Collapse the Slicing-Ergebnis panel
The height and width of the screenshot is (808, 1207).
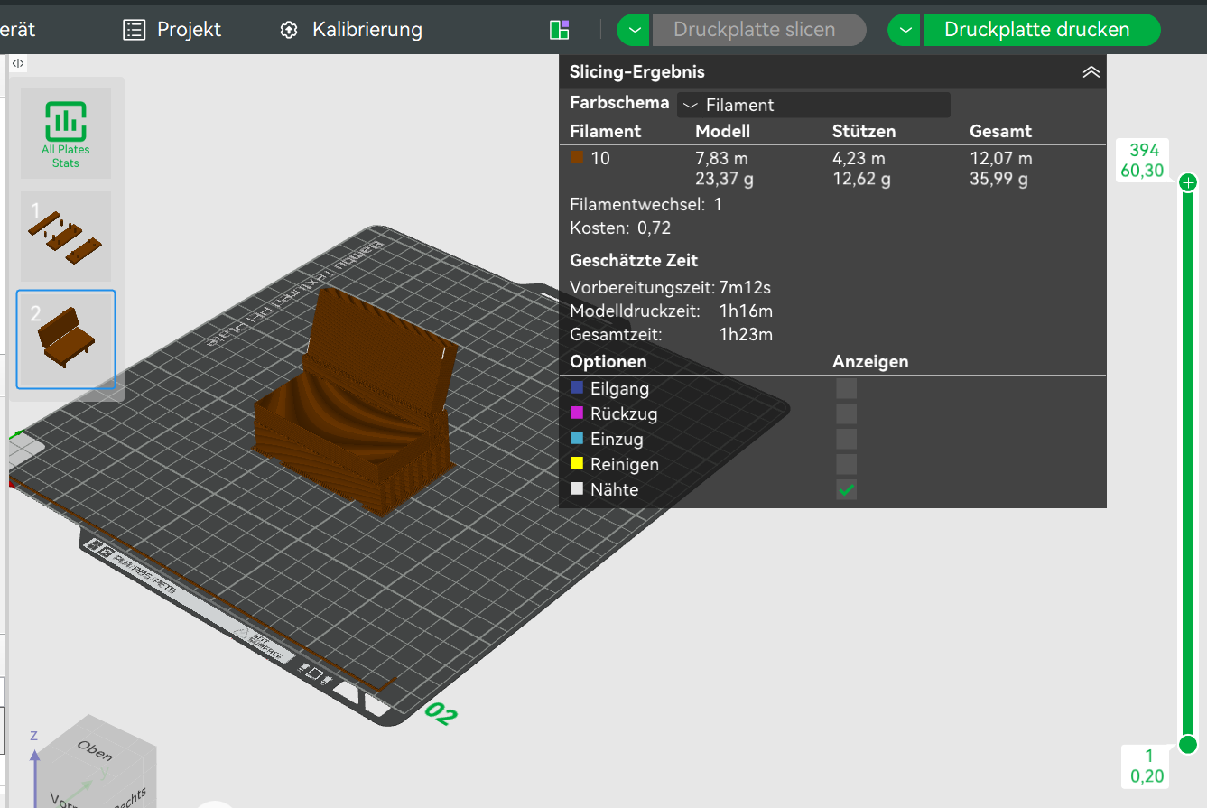[1091, 72]
